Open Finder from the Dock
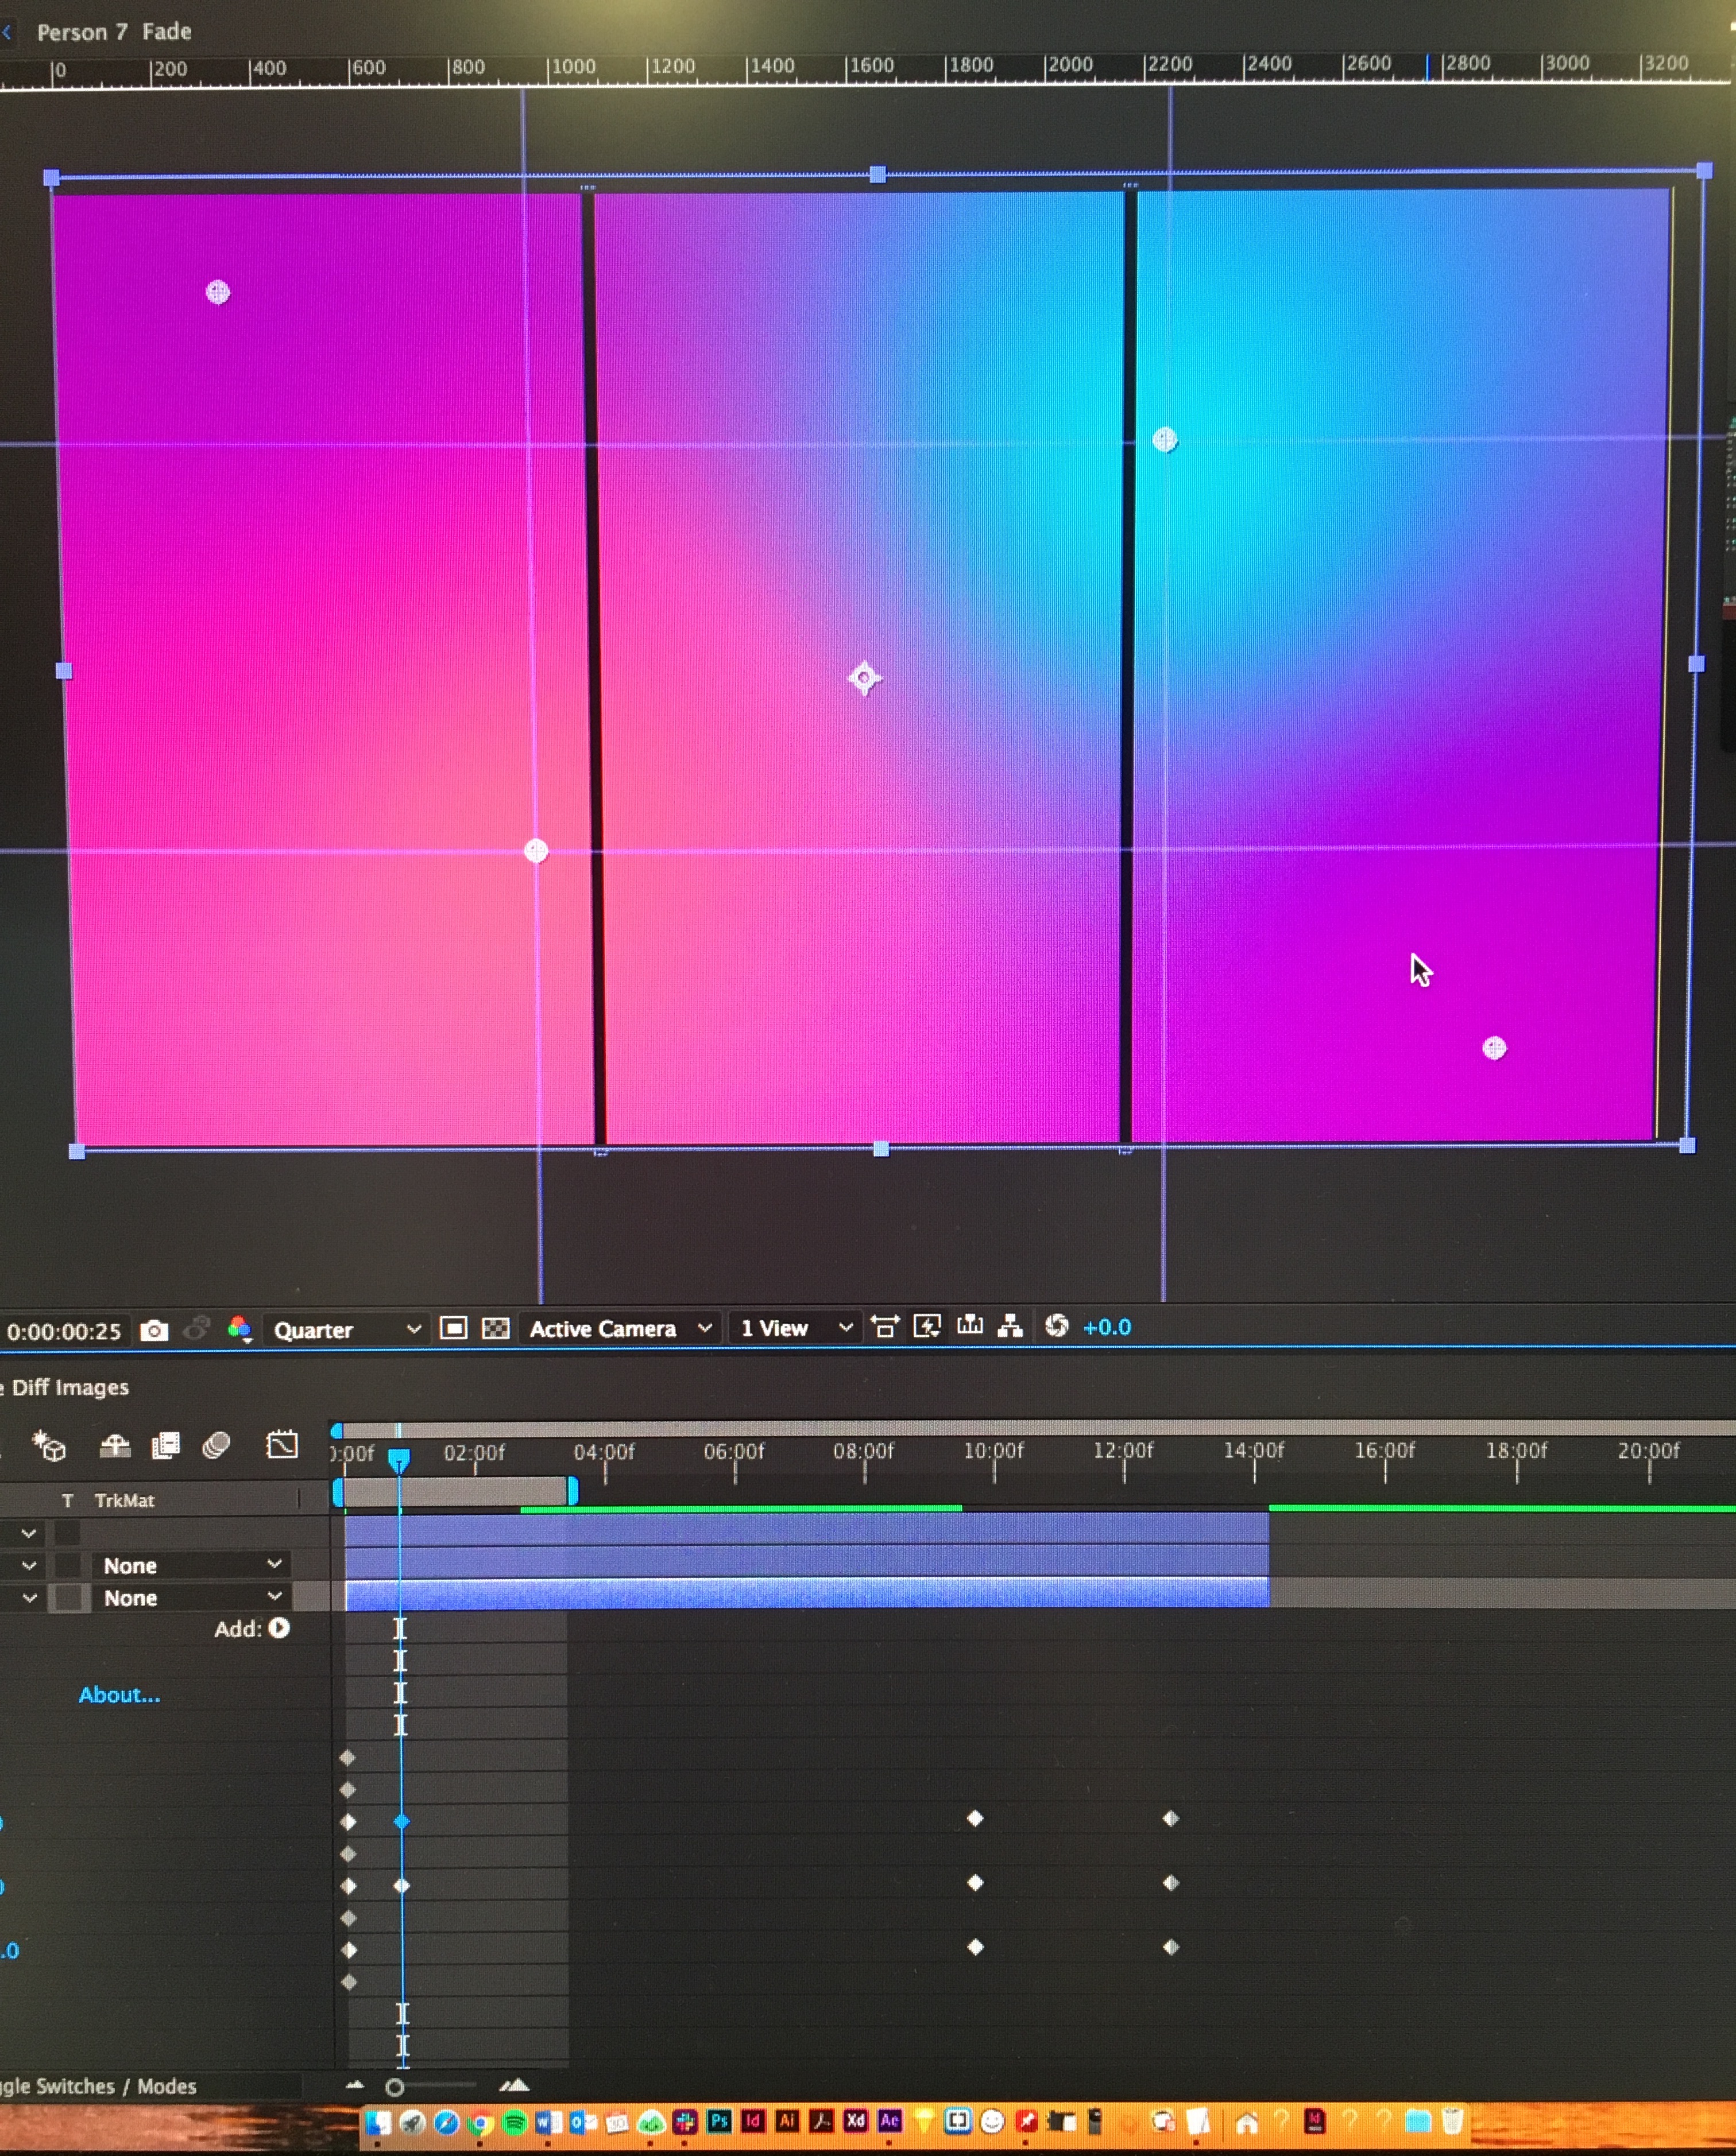The image size is (1736, 2156). [378, 2122]
